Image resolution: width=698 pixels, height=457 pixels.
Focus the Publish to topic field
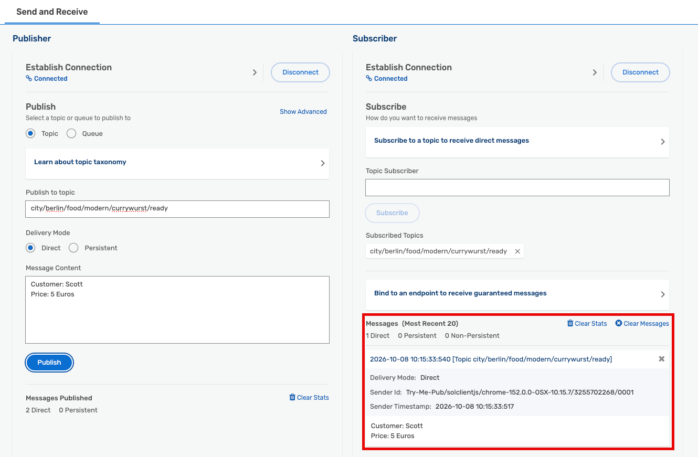coord(177,209)
